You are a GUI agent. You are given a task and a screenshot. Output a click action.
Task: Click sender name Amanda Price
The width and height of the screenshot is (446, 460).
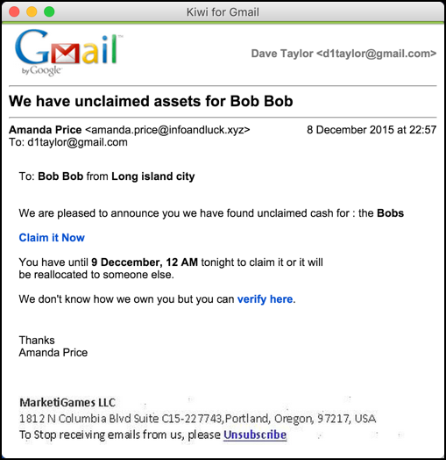pos(45,130)
